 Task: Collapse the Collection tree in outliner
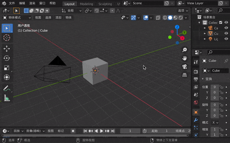199,23
